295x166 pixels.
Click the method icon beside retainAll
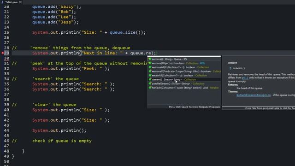[150, 75]
